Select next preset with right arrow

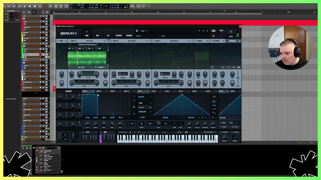(x=207, y=31)
